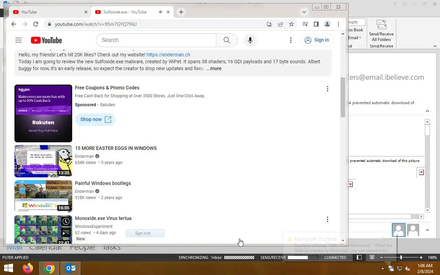This screenshot has width=440, height=275.
Task: Click Outlook zoom slider handle
Action: (x=401, y=257)
